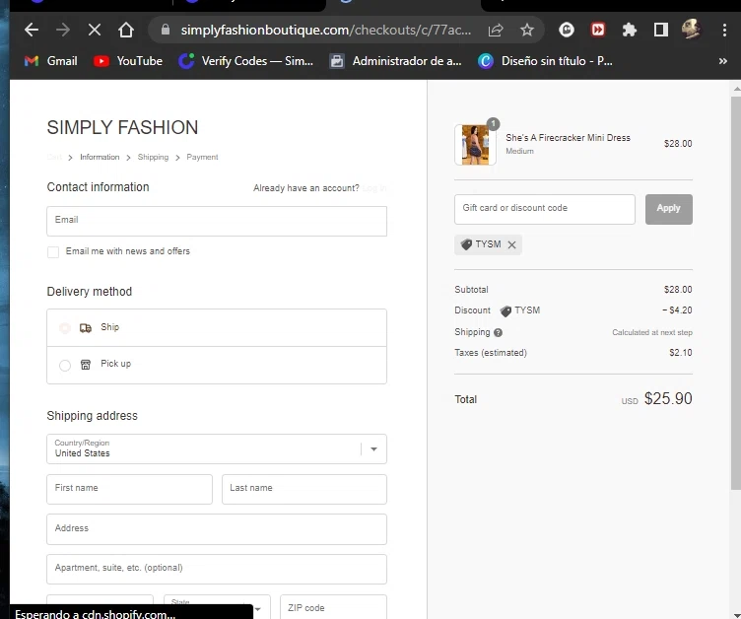This screenshot has height=619, width=741.
Task: Select Pick up delivery method radio
Action: tap(65, 365)
